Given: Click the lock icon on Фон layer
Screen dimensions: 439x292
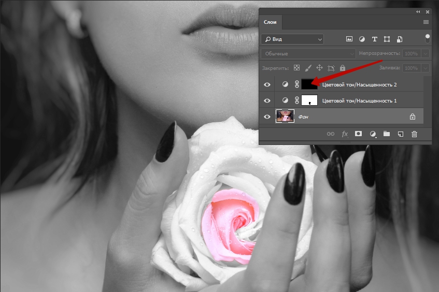Looking at the screenshot, I should coord(413,116).
